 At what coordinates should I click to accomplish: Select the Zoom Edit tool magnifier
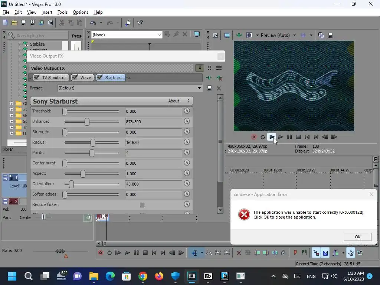click(227, 253)
